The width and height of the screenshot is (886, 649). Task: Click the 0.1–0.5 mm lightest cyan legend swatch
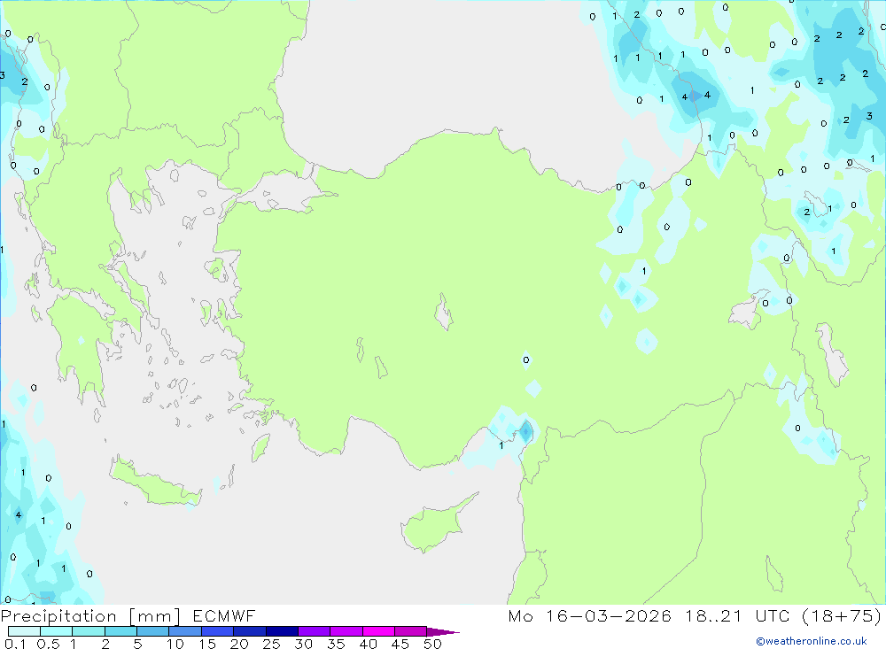pyautogui.click(x=24, y=631)
